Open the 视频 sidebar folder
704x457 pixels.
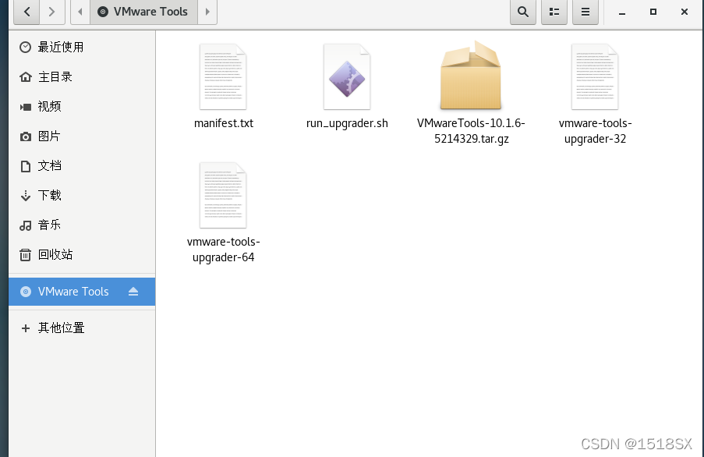click(x=82, y=106)
